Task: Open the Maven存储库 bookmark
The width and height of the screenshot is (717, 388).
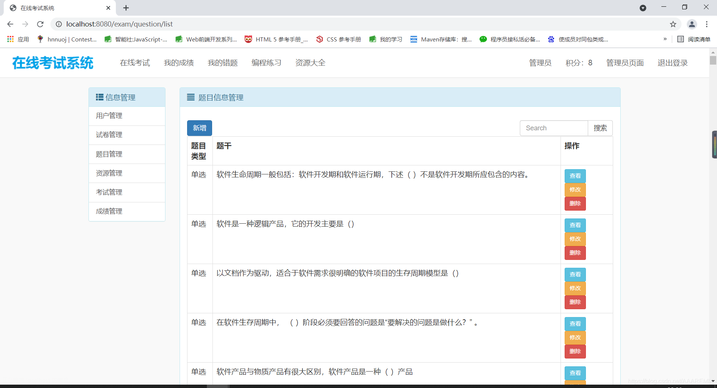Action: [441, 39]
